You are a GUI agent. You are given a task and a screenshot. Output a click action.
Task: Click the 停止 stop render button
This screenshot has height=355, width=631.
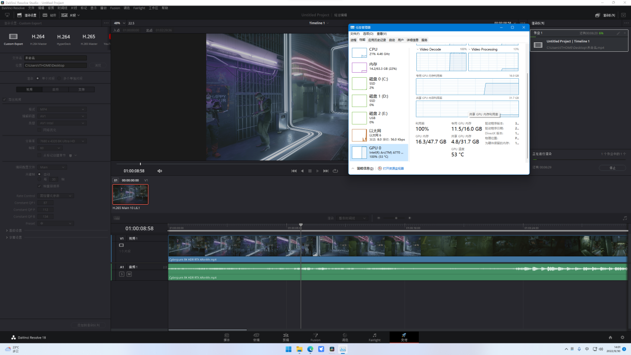[612, 168]
